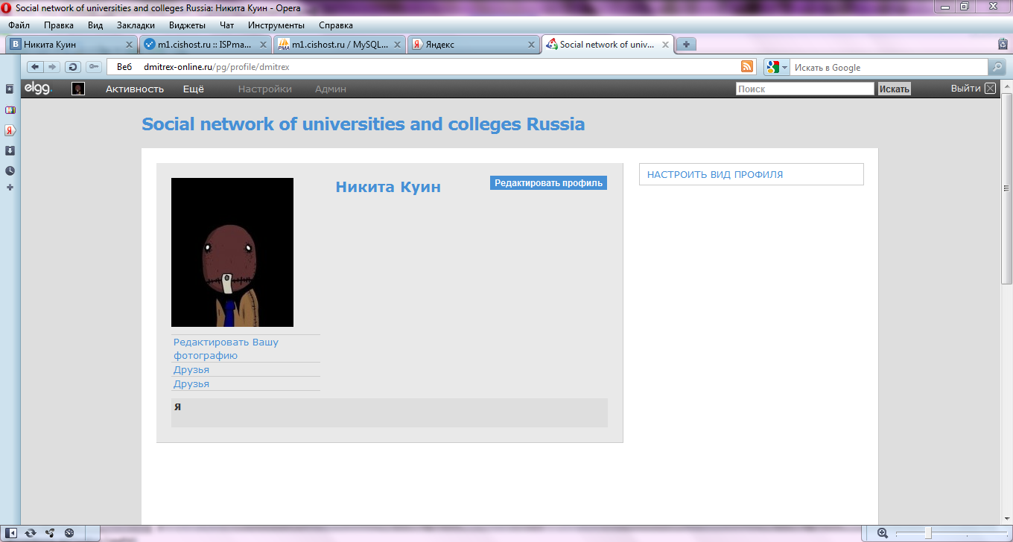Click the new tab plus button
This screenshot has width=1013, height=542.
pyautogui.click(x=686, y=44)
